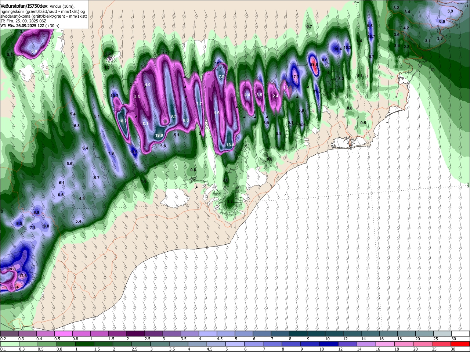This screenshot has width=470, height=352.
Task: Click the 4.0 value in the purple area
Action: tap(148, 85)
